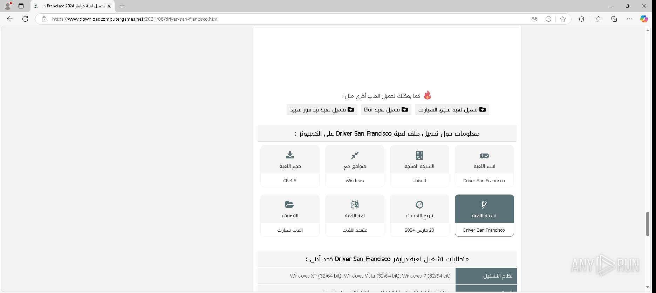Reload the current page
The width and height of the screenshot is (656, 293).
coord(25,19)
